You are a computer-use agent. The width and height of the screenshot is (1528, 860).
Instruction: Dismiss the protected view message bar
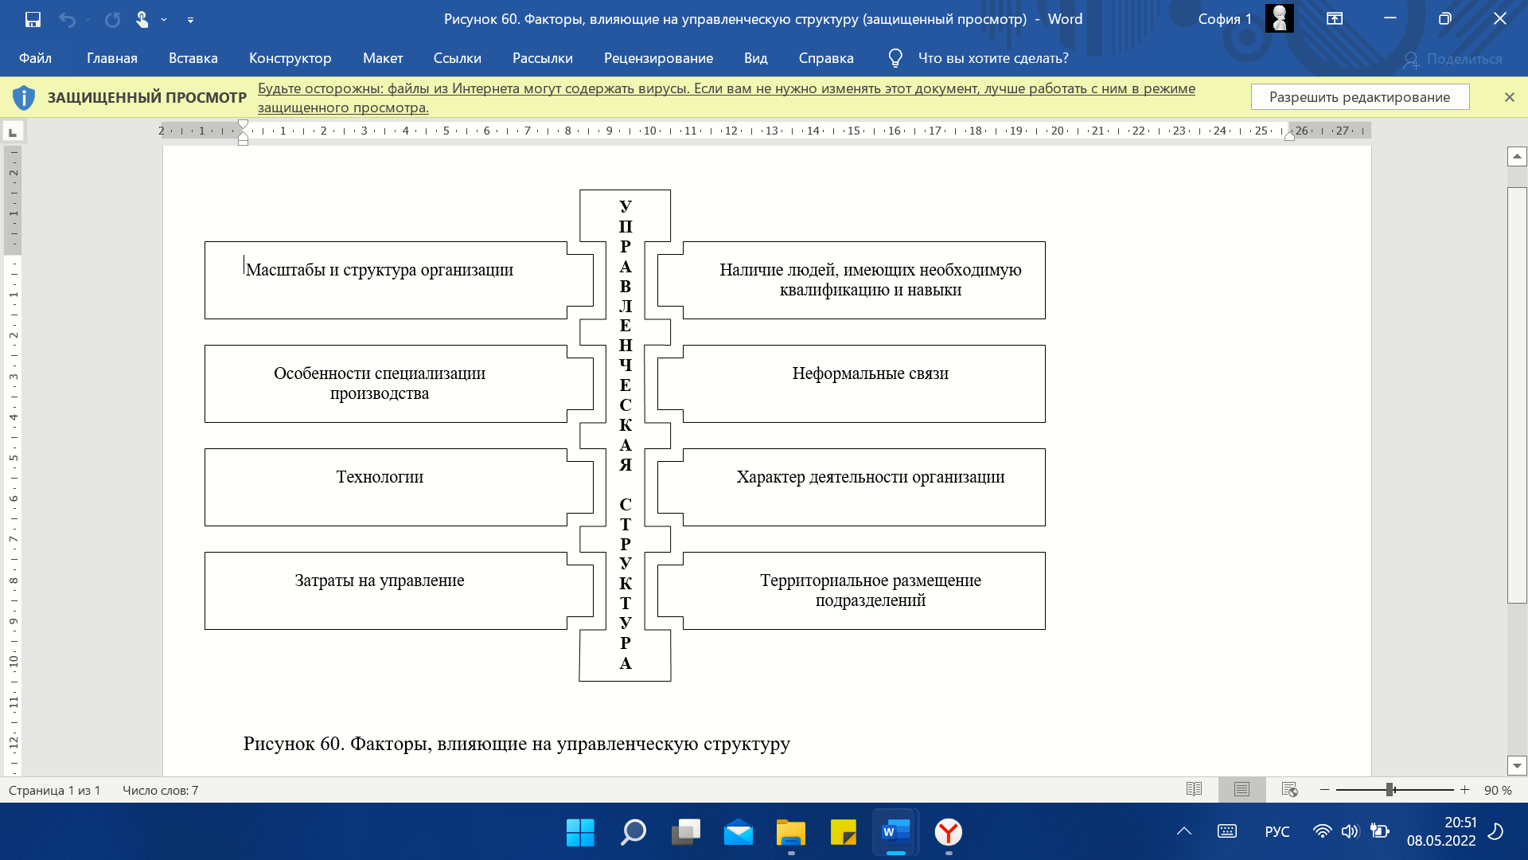[1509, 97]
